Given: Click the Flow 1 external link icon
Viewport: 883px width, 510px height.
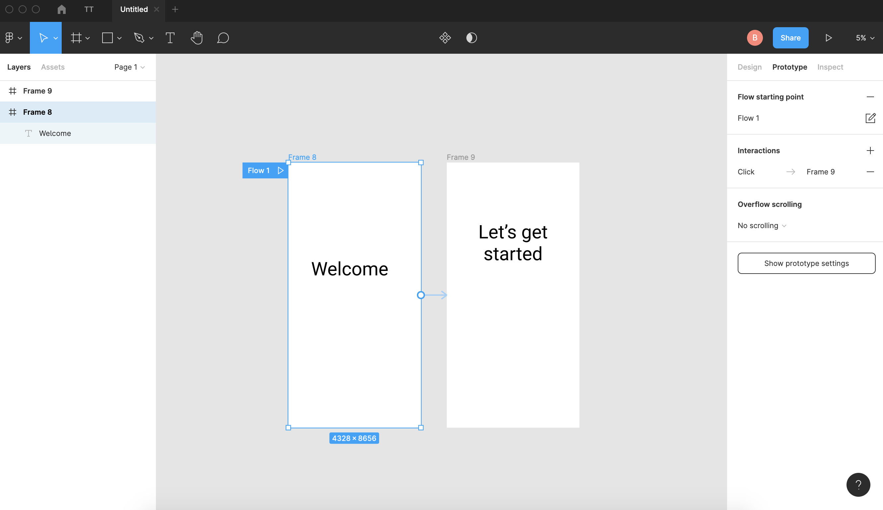Looking at the screenshot, I should point(870,118).
